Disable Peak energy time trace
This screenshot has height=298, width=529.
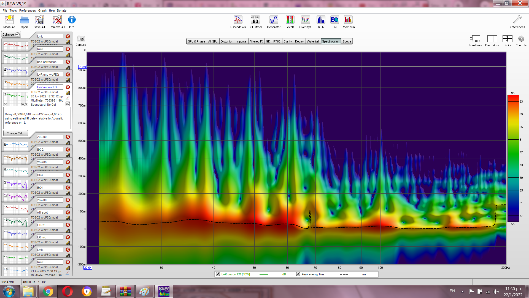(x=298, y=274)
